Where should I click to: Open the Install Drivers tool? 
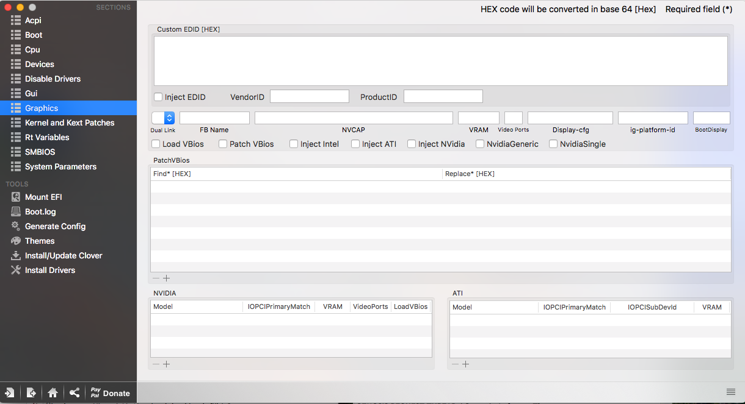(x=50, y=270)
